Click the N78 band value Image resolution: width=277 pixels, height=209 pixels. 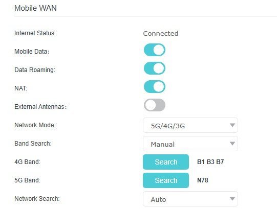(203, 180)
